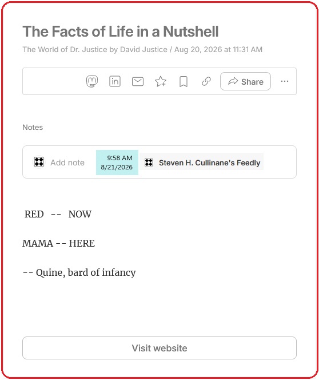Image resolution: width=319 pixels, height=380 pixels.
Task: Click the Add note field
Action: pos(67,163)
